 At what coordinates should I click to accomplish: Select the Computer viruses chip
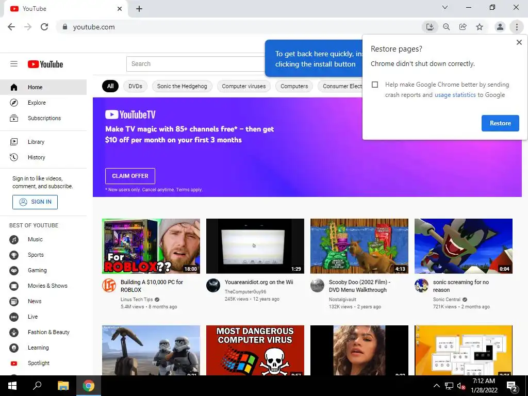pos(244,86)
